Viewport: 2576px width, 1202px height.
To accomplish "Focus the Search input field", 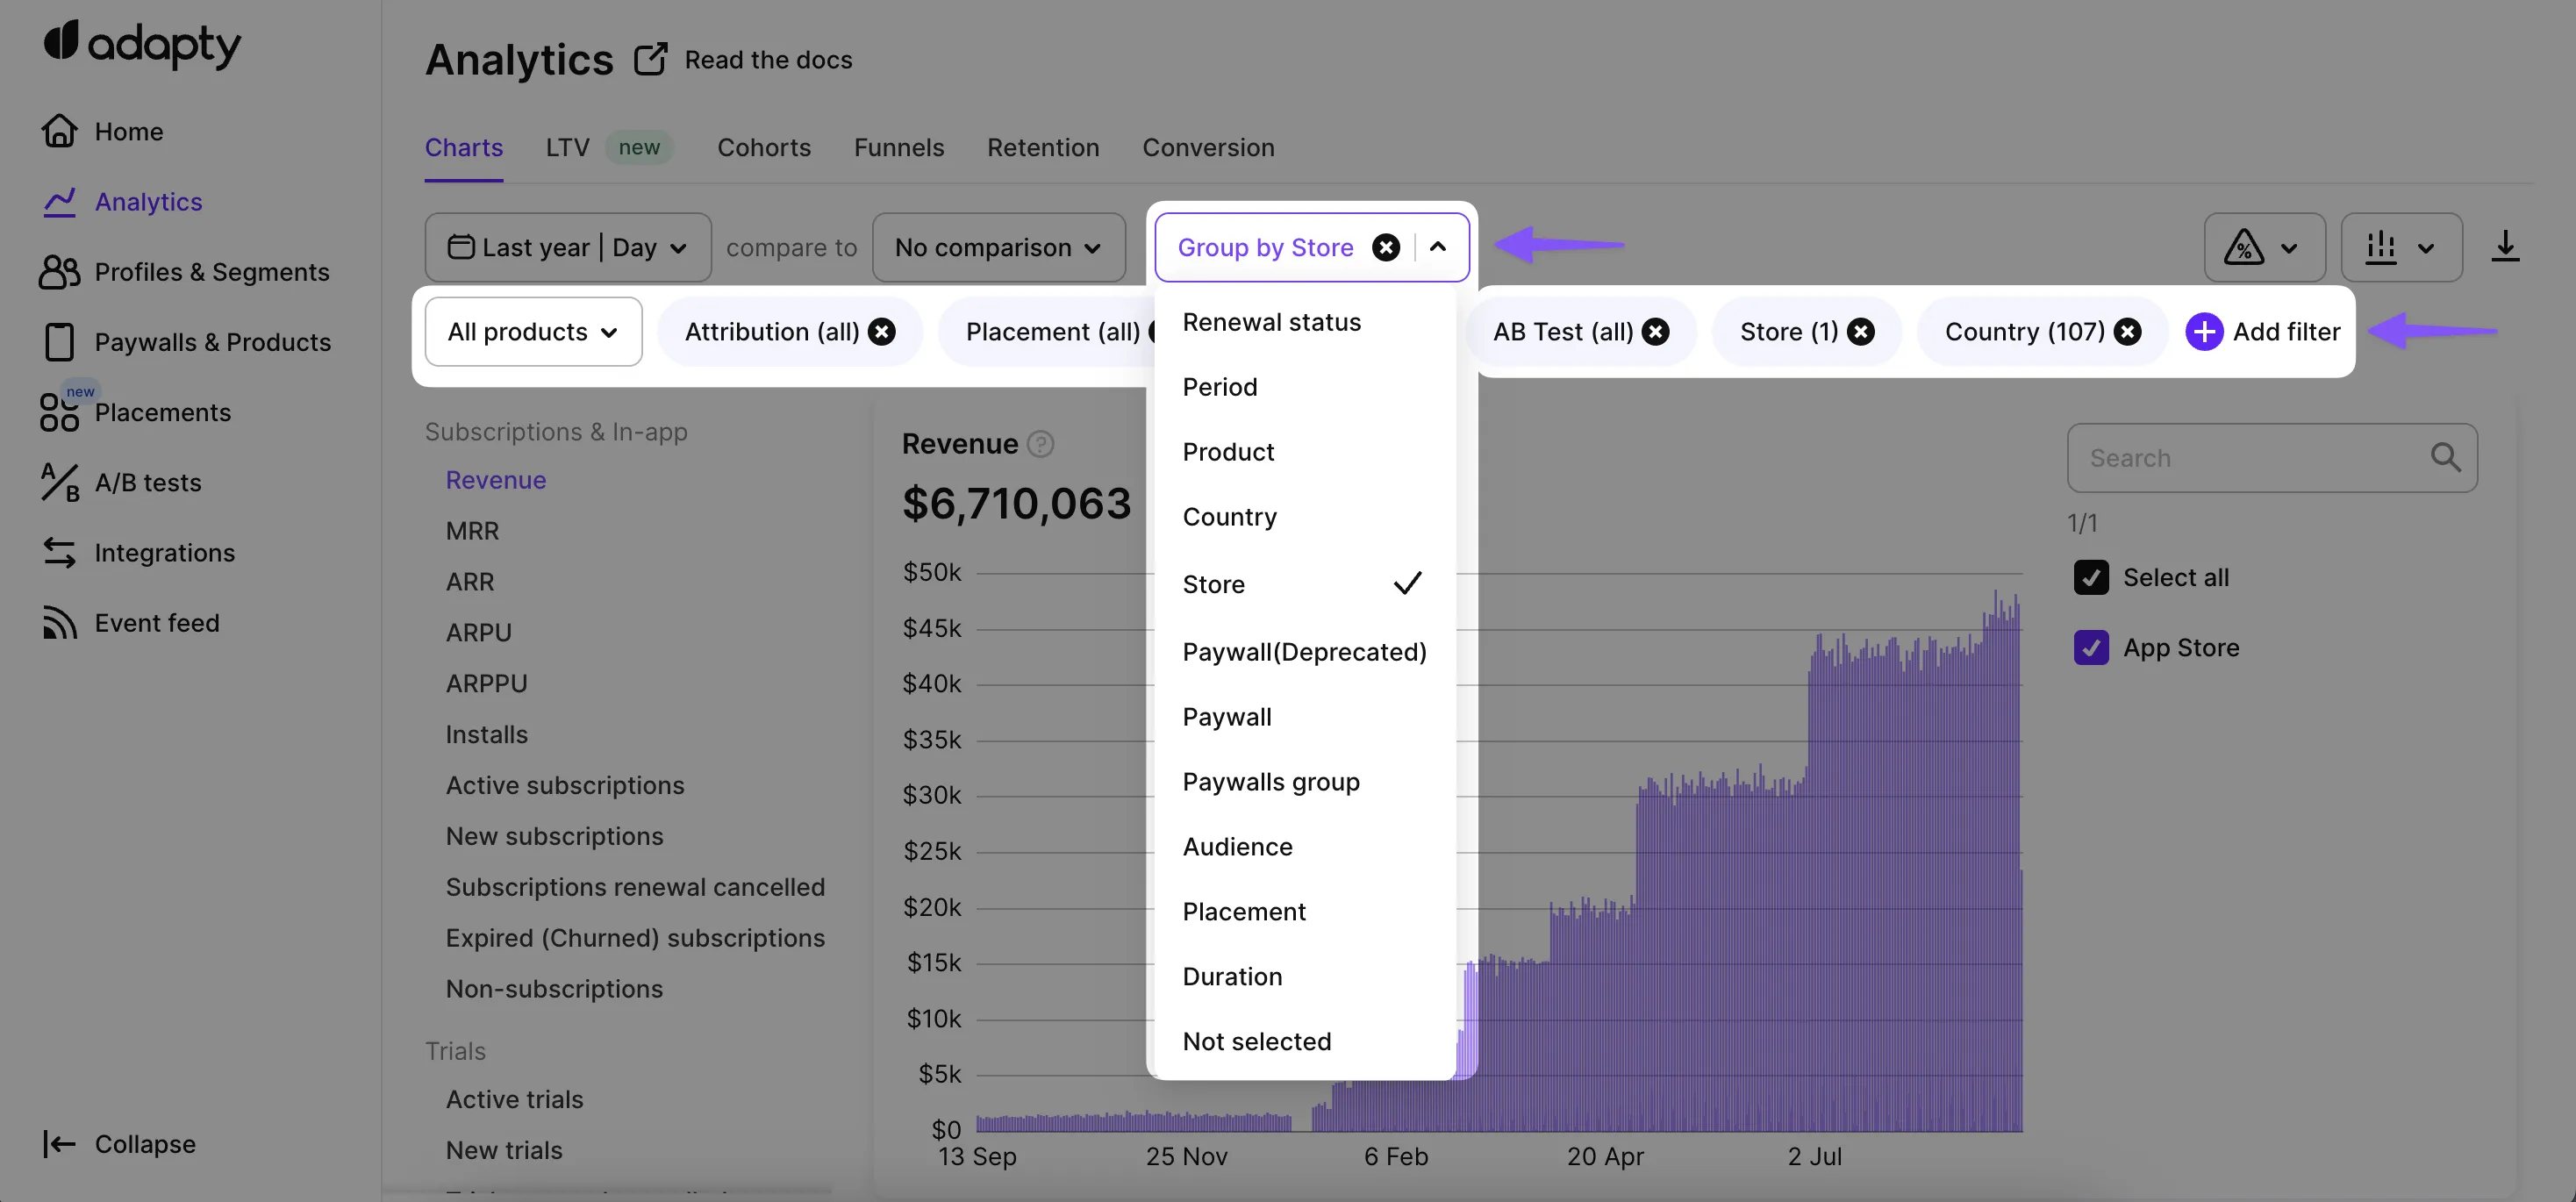I will [2250, 458].
